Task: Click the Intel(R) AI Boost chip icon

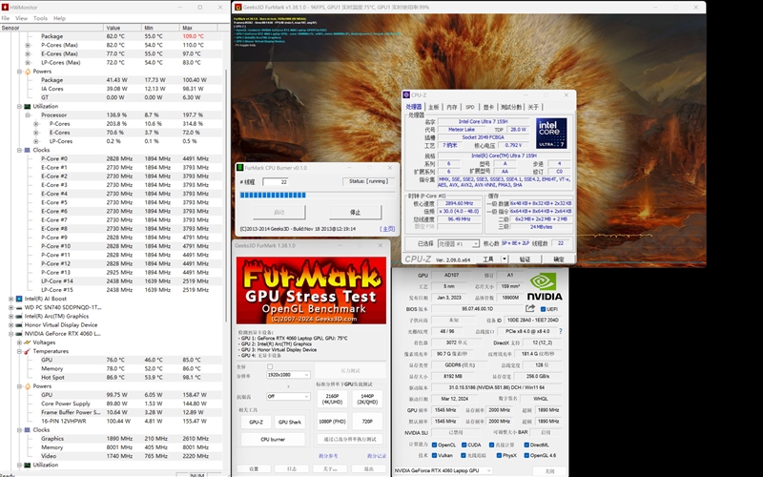Action: tap(19, 299)
